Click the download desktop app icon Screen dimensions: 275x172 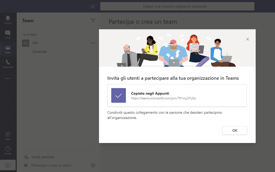click(8, 165)
